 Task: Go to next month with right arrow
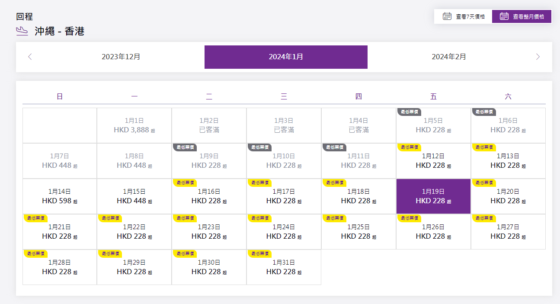(x=538, y=57)
